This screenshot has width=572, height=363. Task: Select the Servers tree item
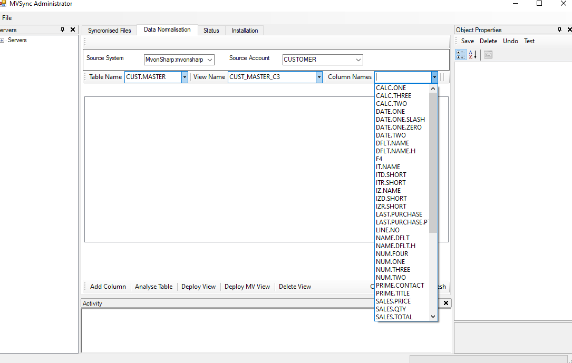pos(17,40)
